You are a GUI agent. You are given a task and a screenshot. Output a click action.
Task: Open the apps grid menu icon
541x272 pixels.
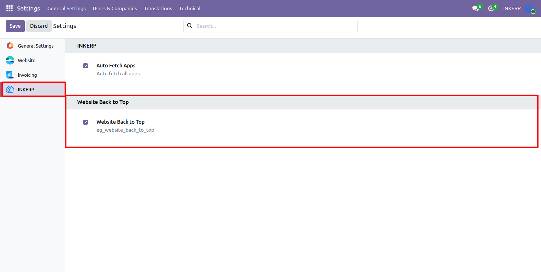9,8
